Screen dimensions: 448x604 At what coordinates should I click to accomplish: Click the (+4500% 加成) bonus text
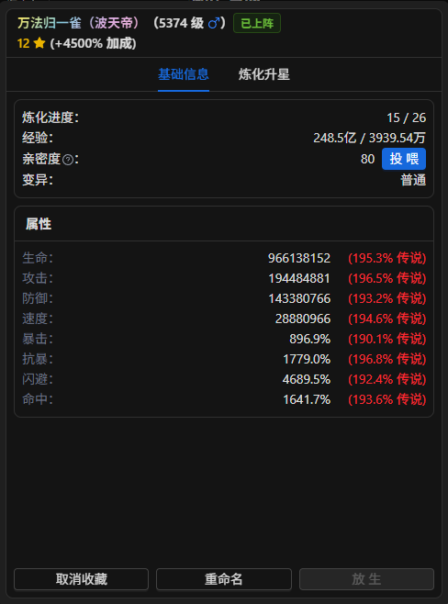[x=94, y=43]
